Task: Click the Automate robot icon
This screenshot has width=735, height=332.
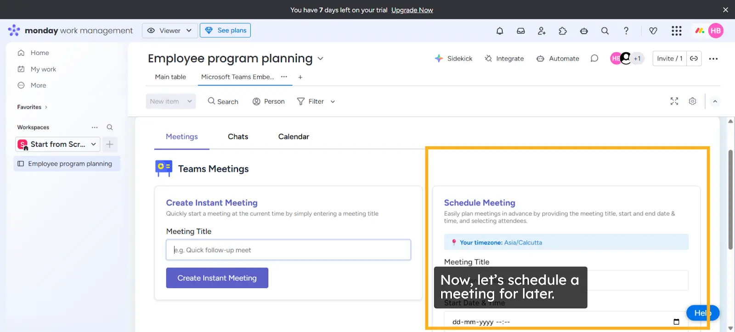Action: tap(540, 59)
